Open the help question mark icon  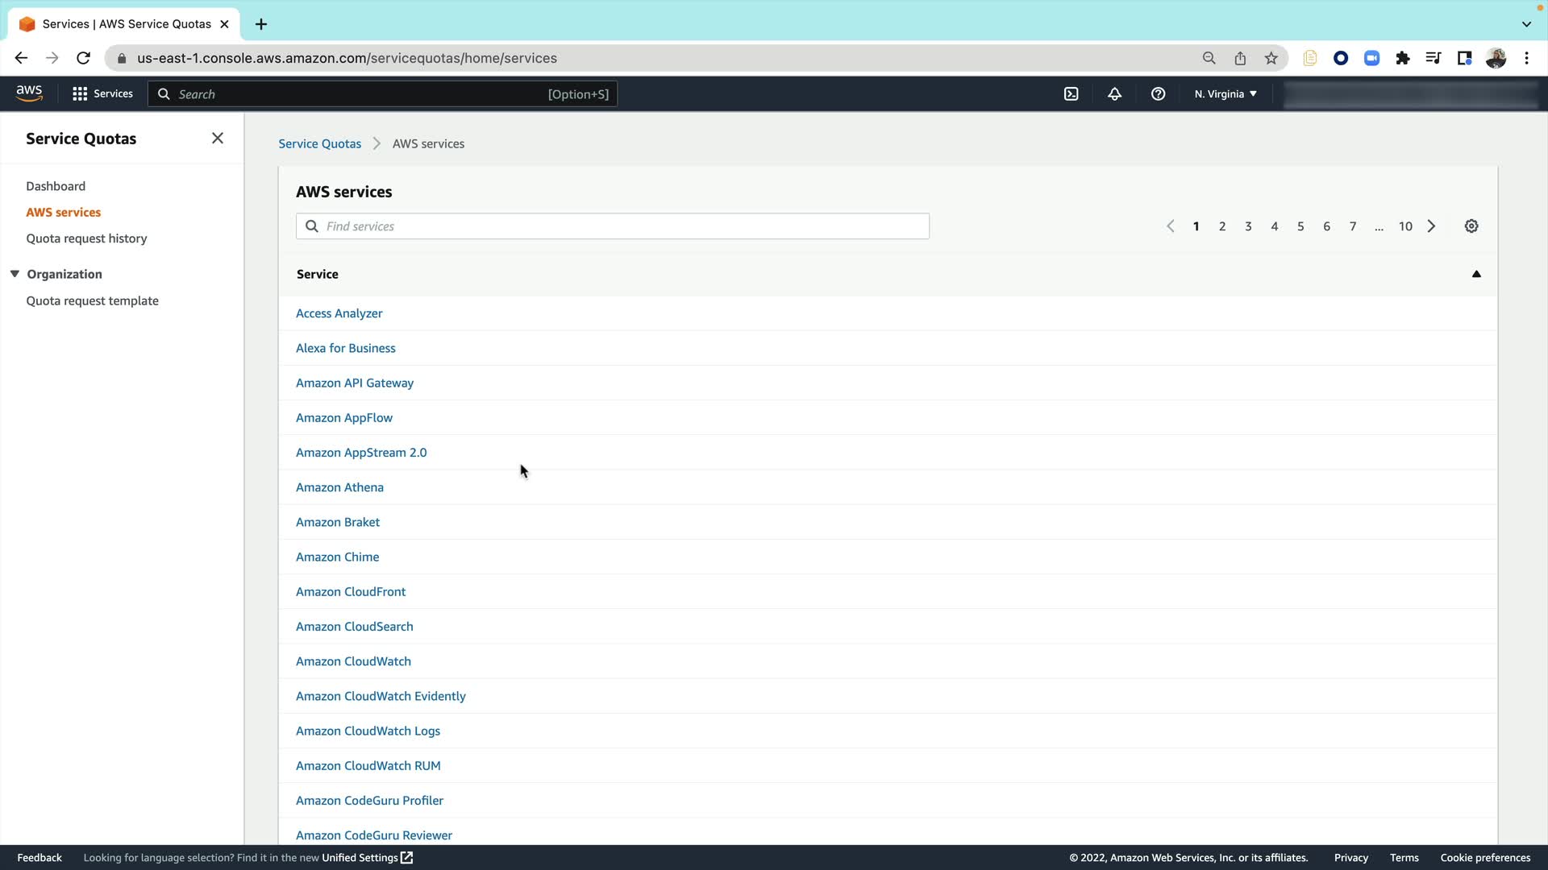point(1158,94)
